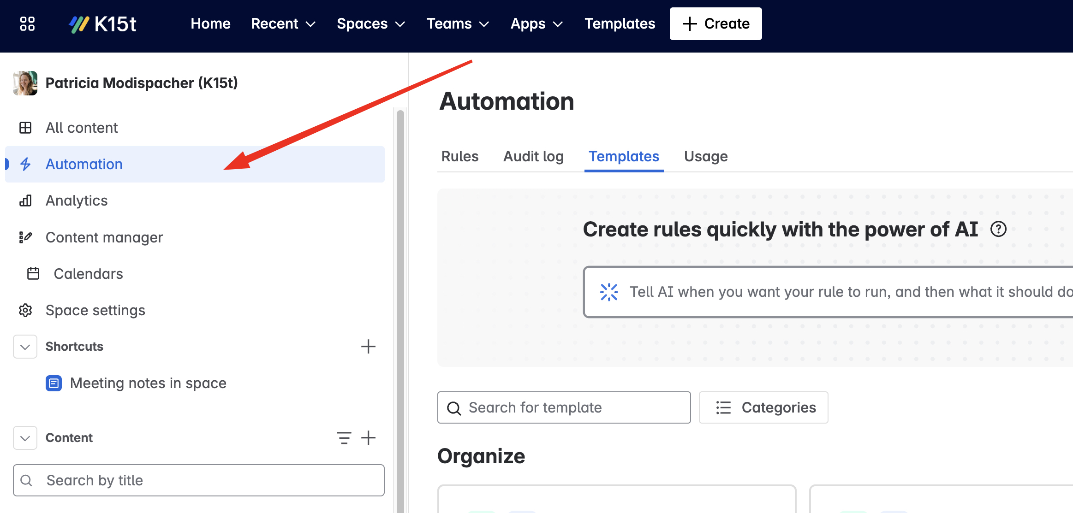This screenshot has height=513, width=1073.
Task: Open Calendars in the sidebar
Action: pos(195,274)
